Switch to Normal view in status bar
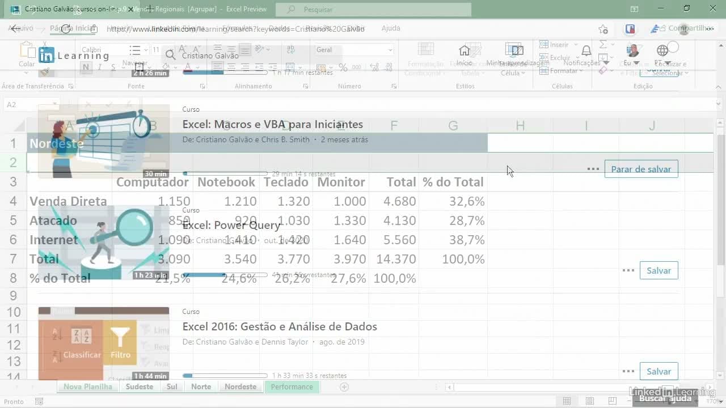This screenshot has height=408, width=726. point(567,401)
